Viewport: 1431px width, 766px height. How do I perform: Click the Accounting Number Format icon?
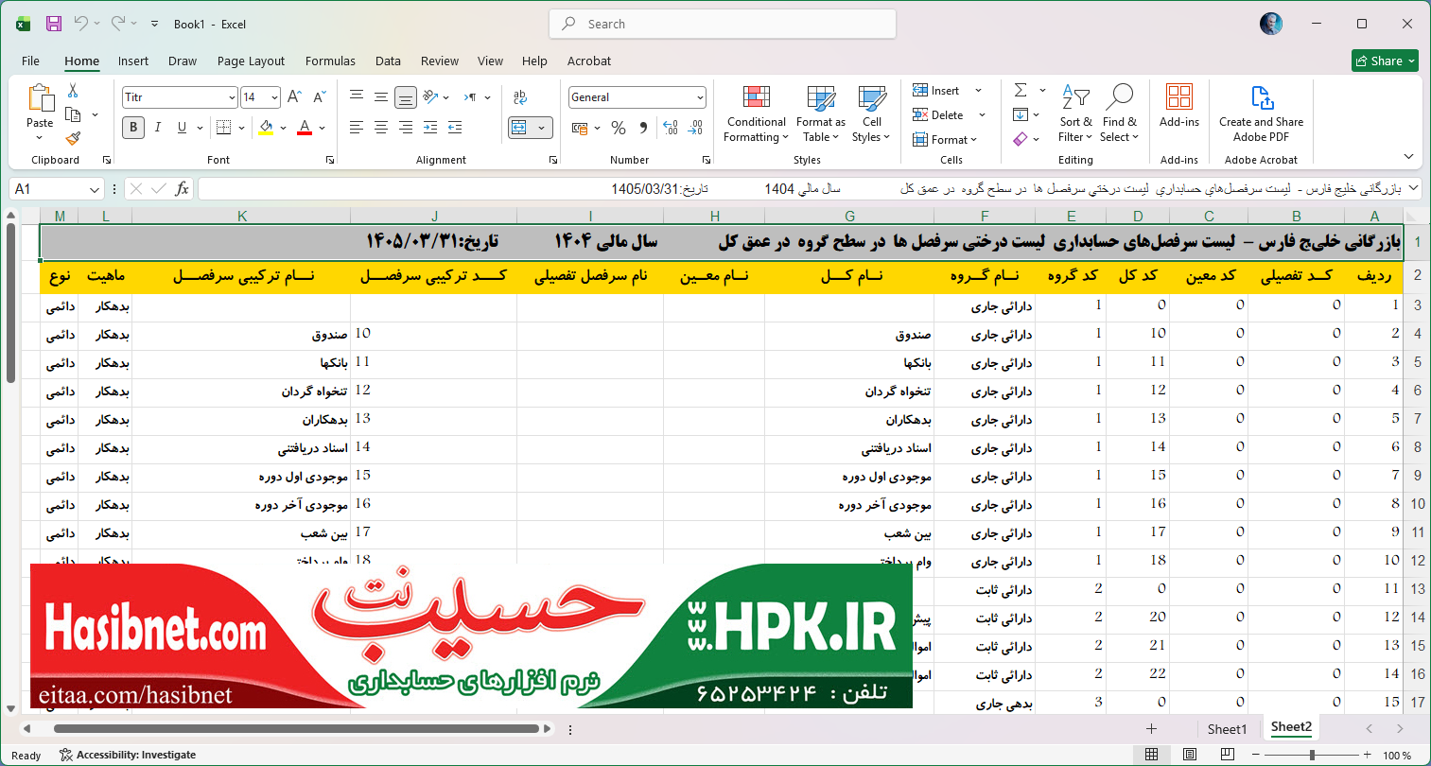click(x=580, y=127)
